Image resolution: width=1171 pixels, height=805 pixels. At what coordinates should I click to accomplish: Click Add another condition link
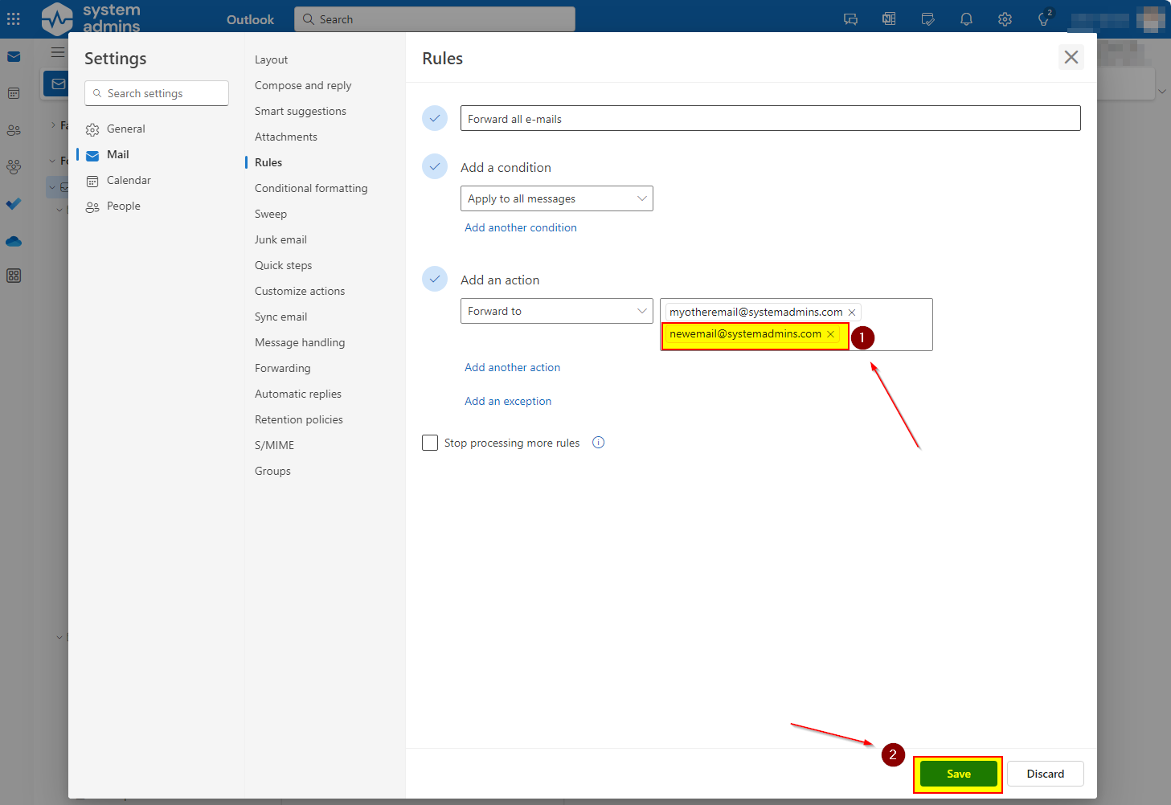[x=520, y=227]
